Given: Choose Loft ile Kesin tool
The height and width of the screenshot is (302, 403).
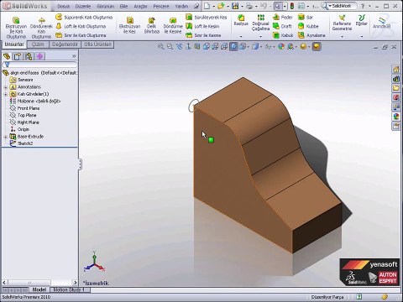Looking at the screenshot, I should coord(202,26).
